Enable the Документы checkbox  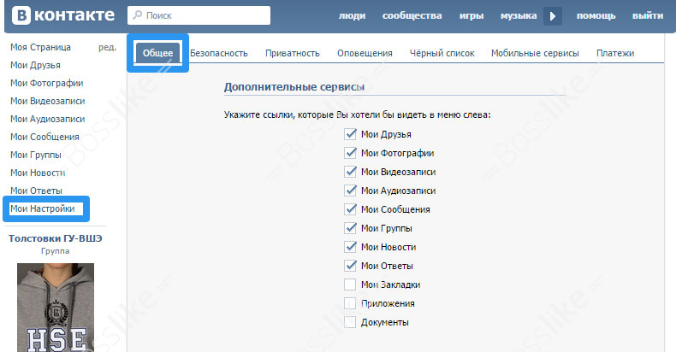pos(350,322)
